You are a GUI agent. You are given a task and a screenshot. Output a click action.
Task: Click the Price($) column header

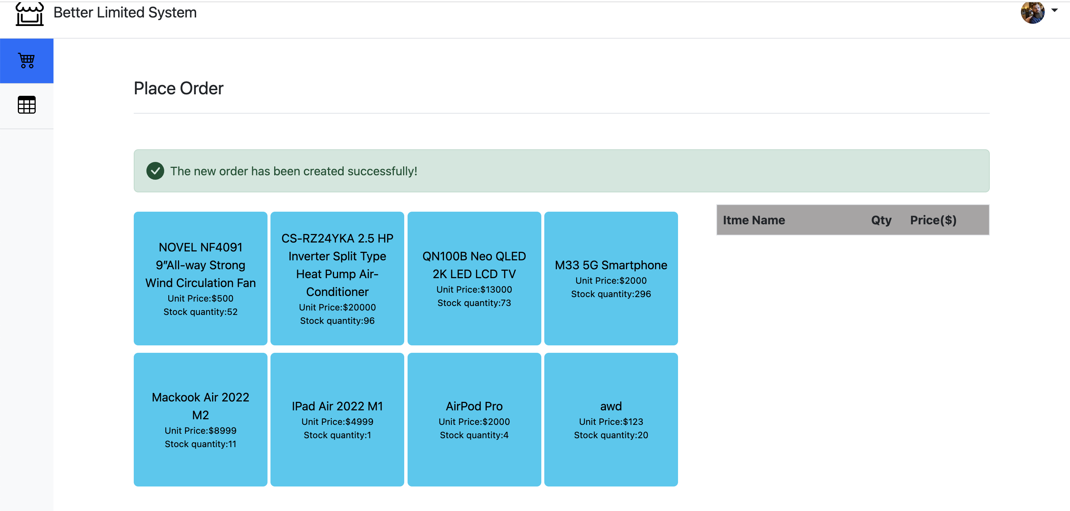click(x=933, y=220)
